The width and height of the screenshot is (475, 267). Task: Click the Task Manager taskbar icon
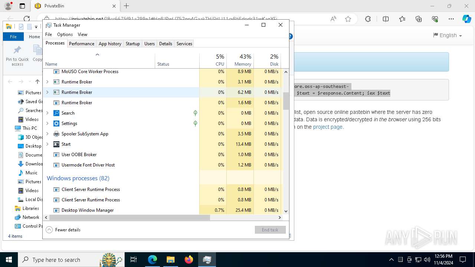click(207, 260)
